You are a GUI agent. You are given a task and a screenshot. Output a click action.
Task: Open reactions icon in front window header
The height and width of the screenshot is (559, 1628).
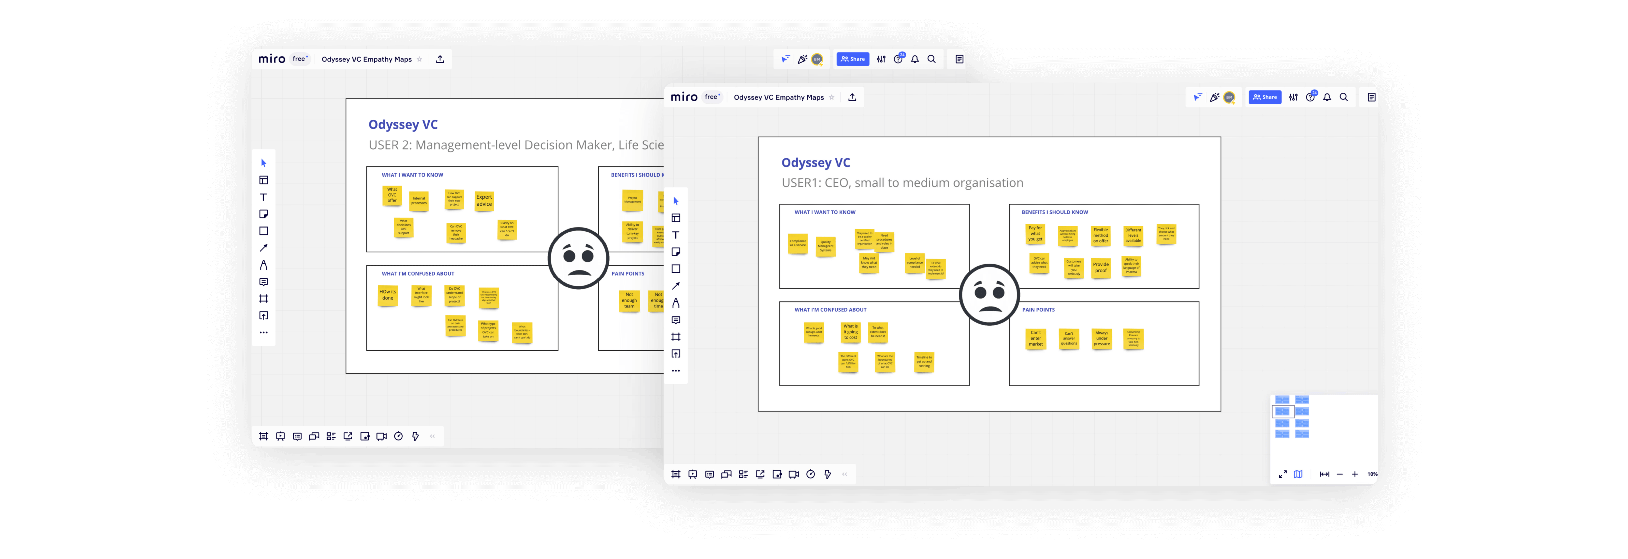click(1214, 97)
